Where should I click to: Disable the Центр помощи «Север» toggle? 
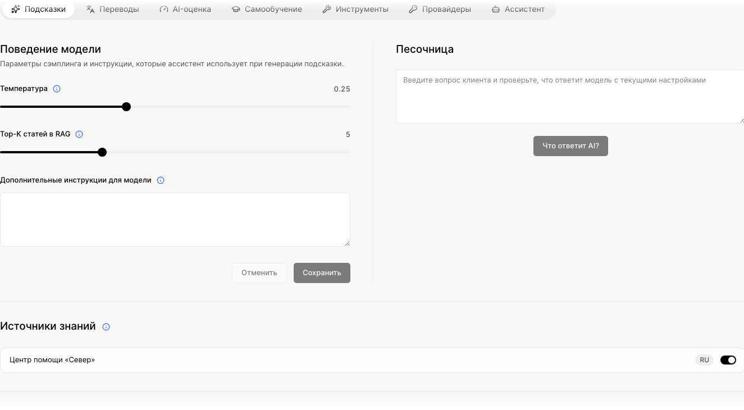728,360
